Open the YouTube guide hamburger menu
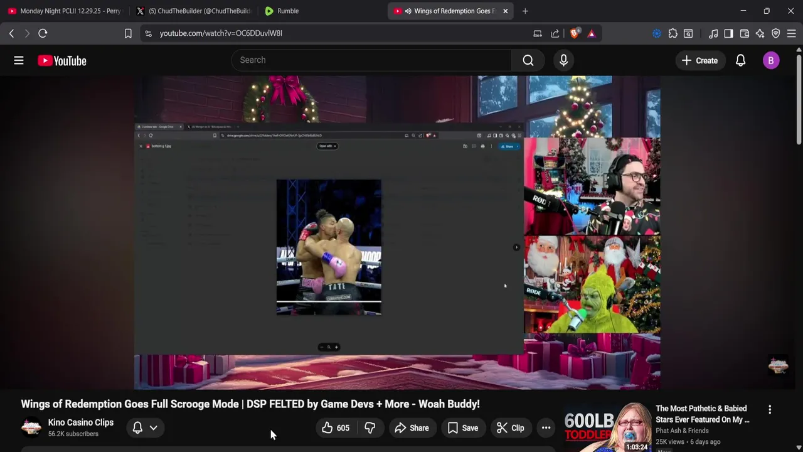The height and width of the screenshot is (452, 803). pyautogui.click(x=19, y=60)
